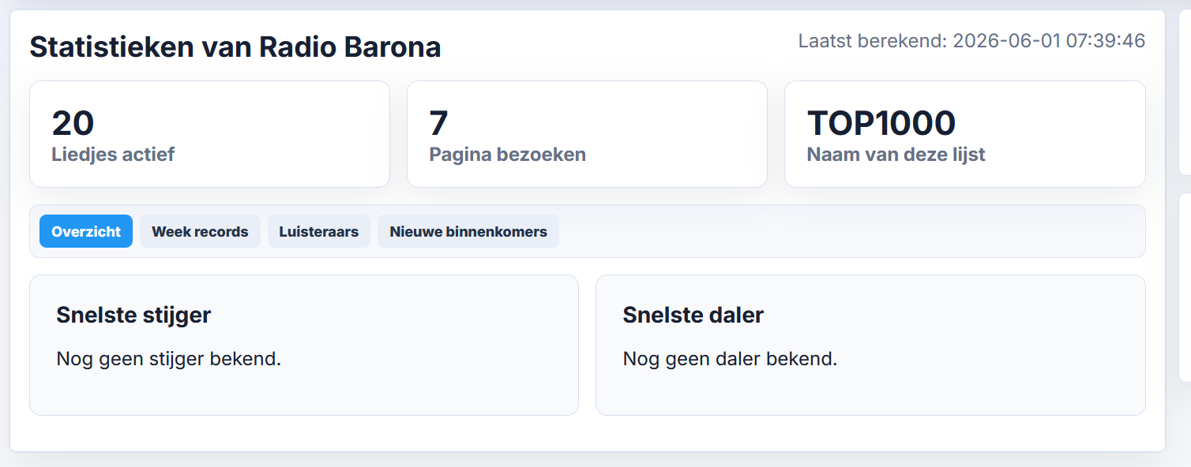Show the Nieuwe binnenkomers tab

coord(468,231)
